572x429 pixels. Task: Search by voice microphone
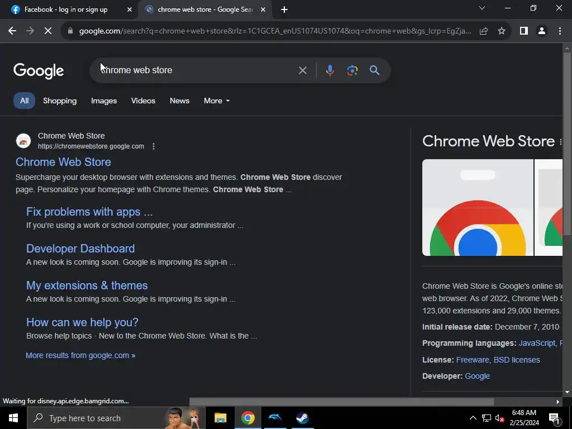click(330, 70)
